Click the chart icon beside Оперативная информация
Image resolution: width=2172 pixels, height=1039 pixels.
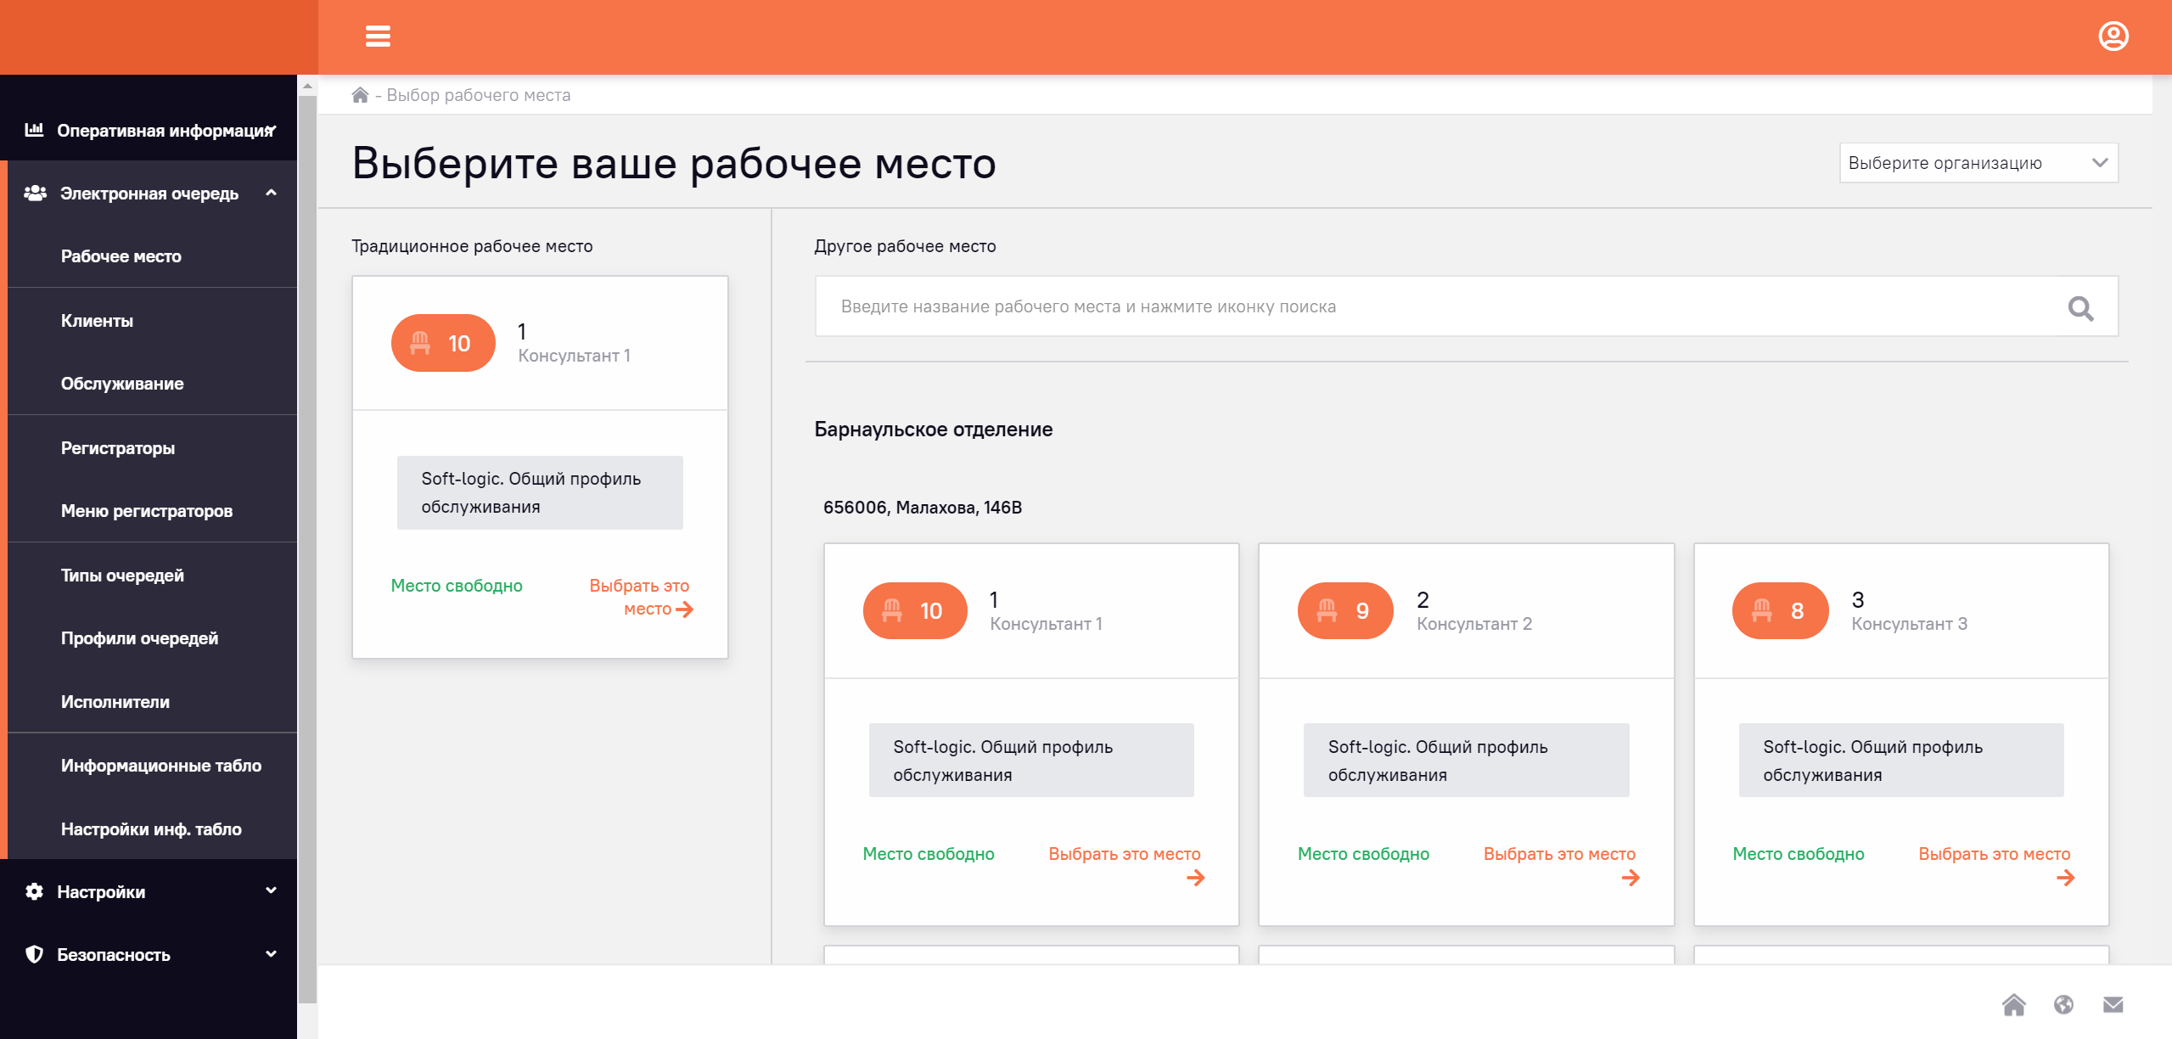coord(34,130)
